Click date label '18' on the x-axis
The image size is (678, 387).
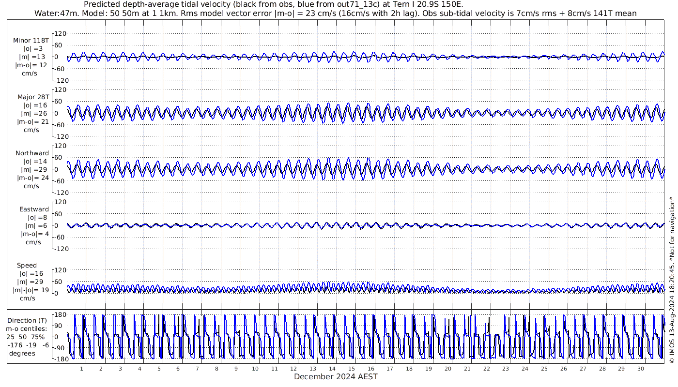point(409,369)
